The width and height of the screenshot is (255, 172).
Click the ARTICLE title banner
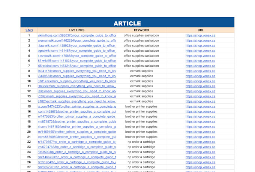coord(127,22)
